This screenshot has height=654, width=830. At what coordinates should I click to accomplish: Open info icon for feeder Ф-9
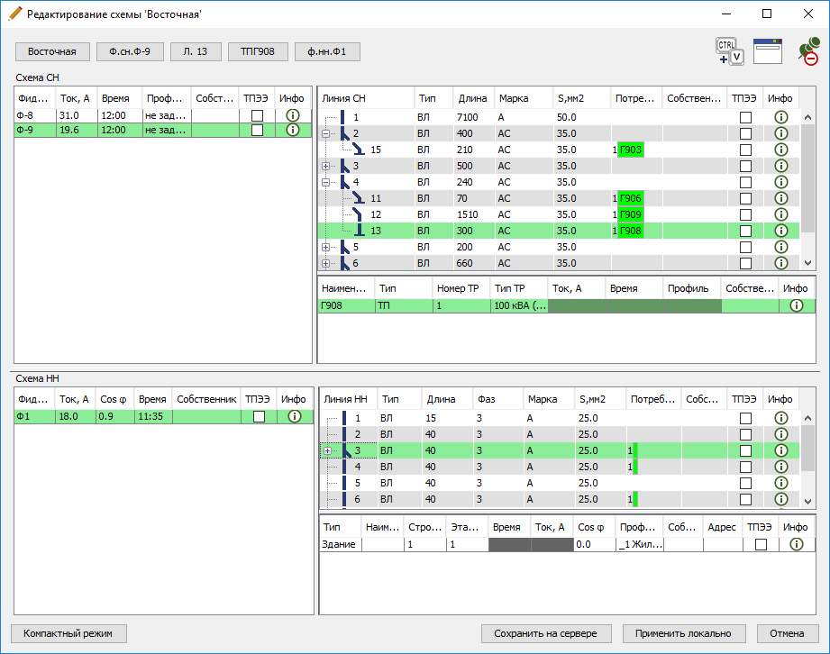293,130
